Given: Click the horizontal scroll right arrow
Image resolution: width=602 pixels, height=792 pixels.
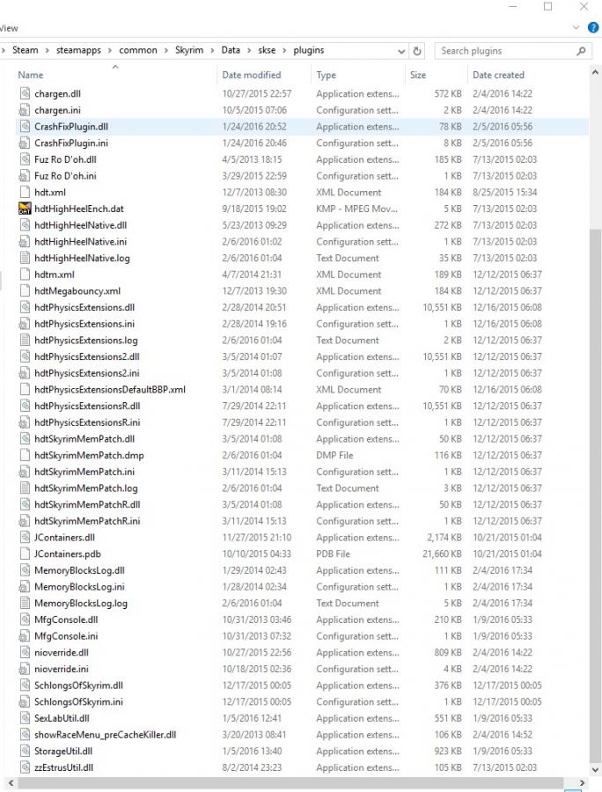Looking at the screenshot, I should [x=582, y=783].
